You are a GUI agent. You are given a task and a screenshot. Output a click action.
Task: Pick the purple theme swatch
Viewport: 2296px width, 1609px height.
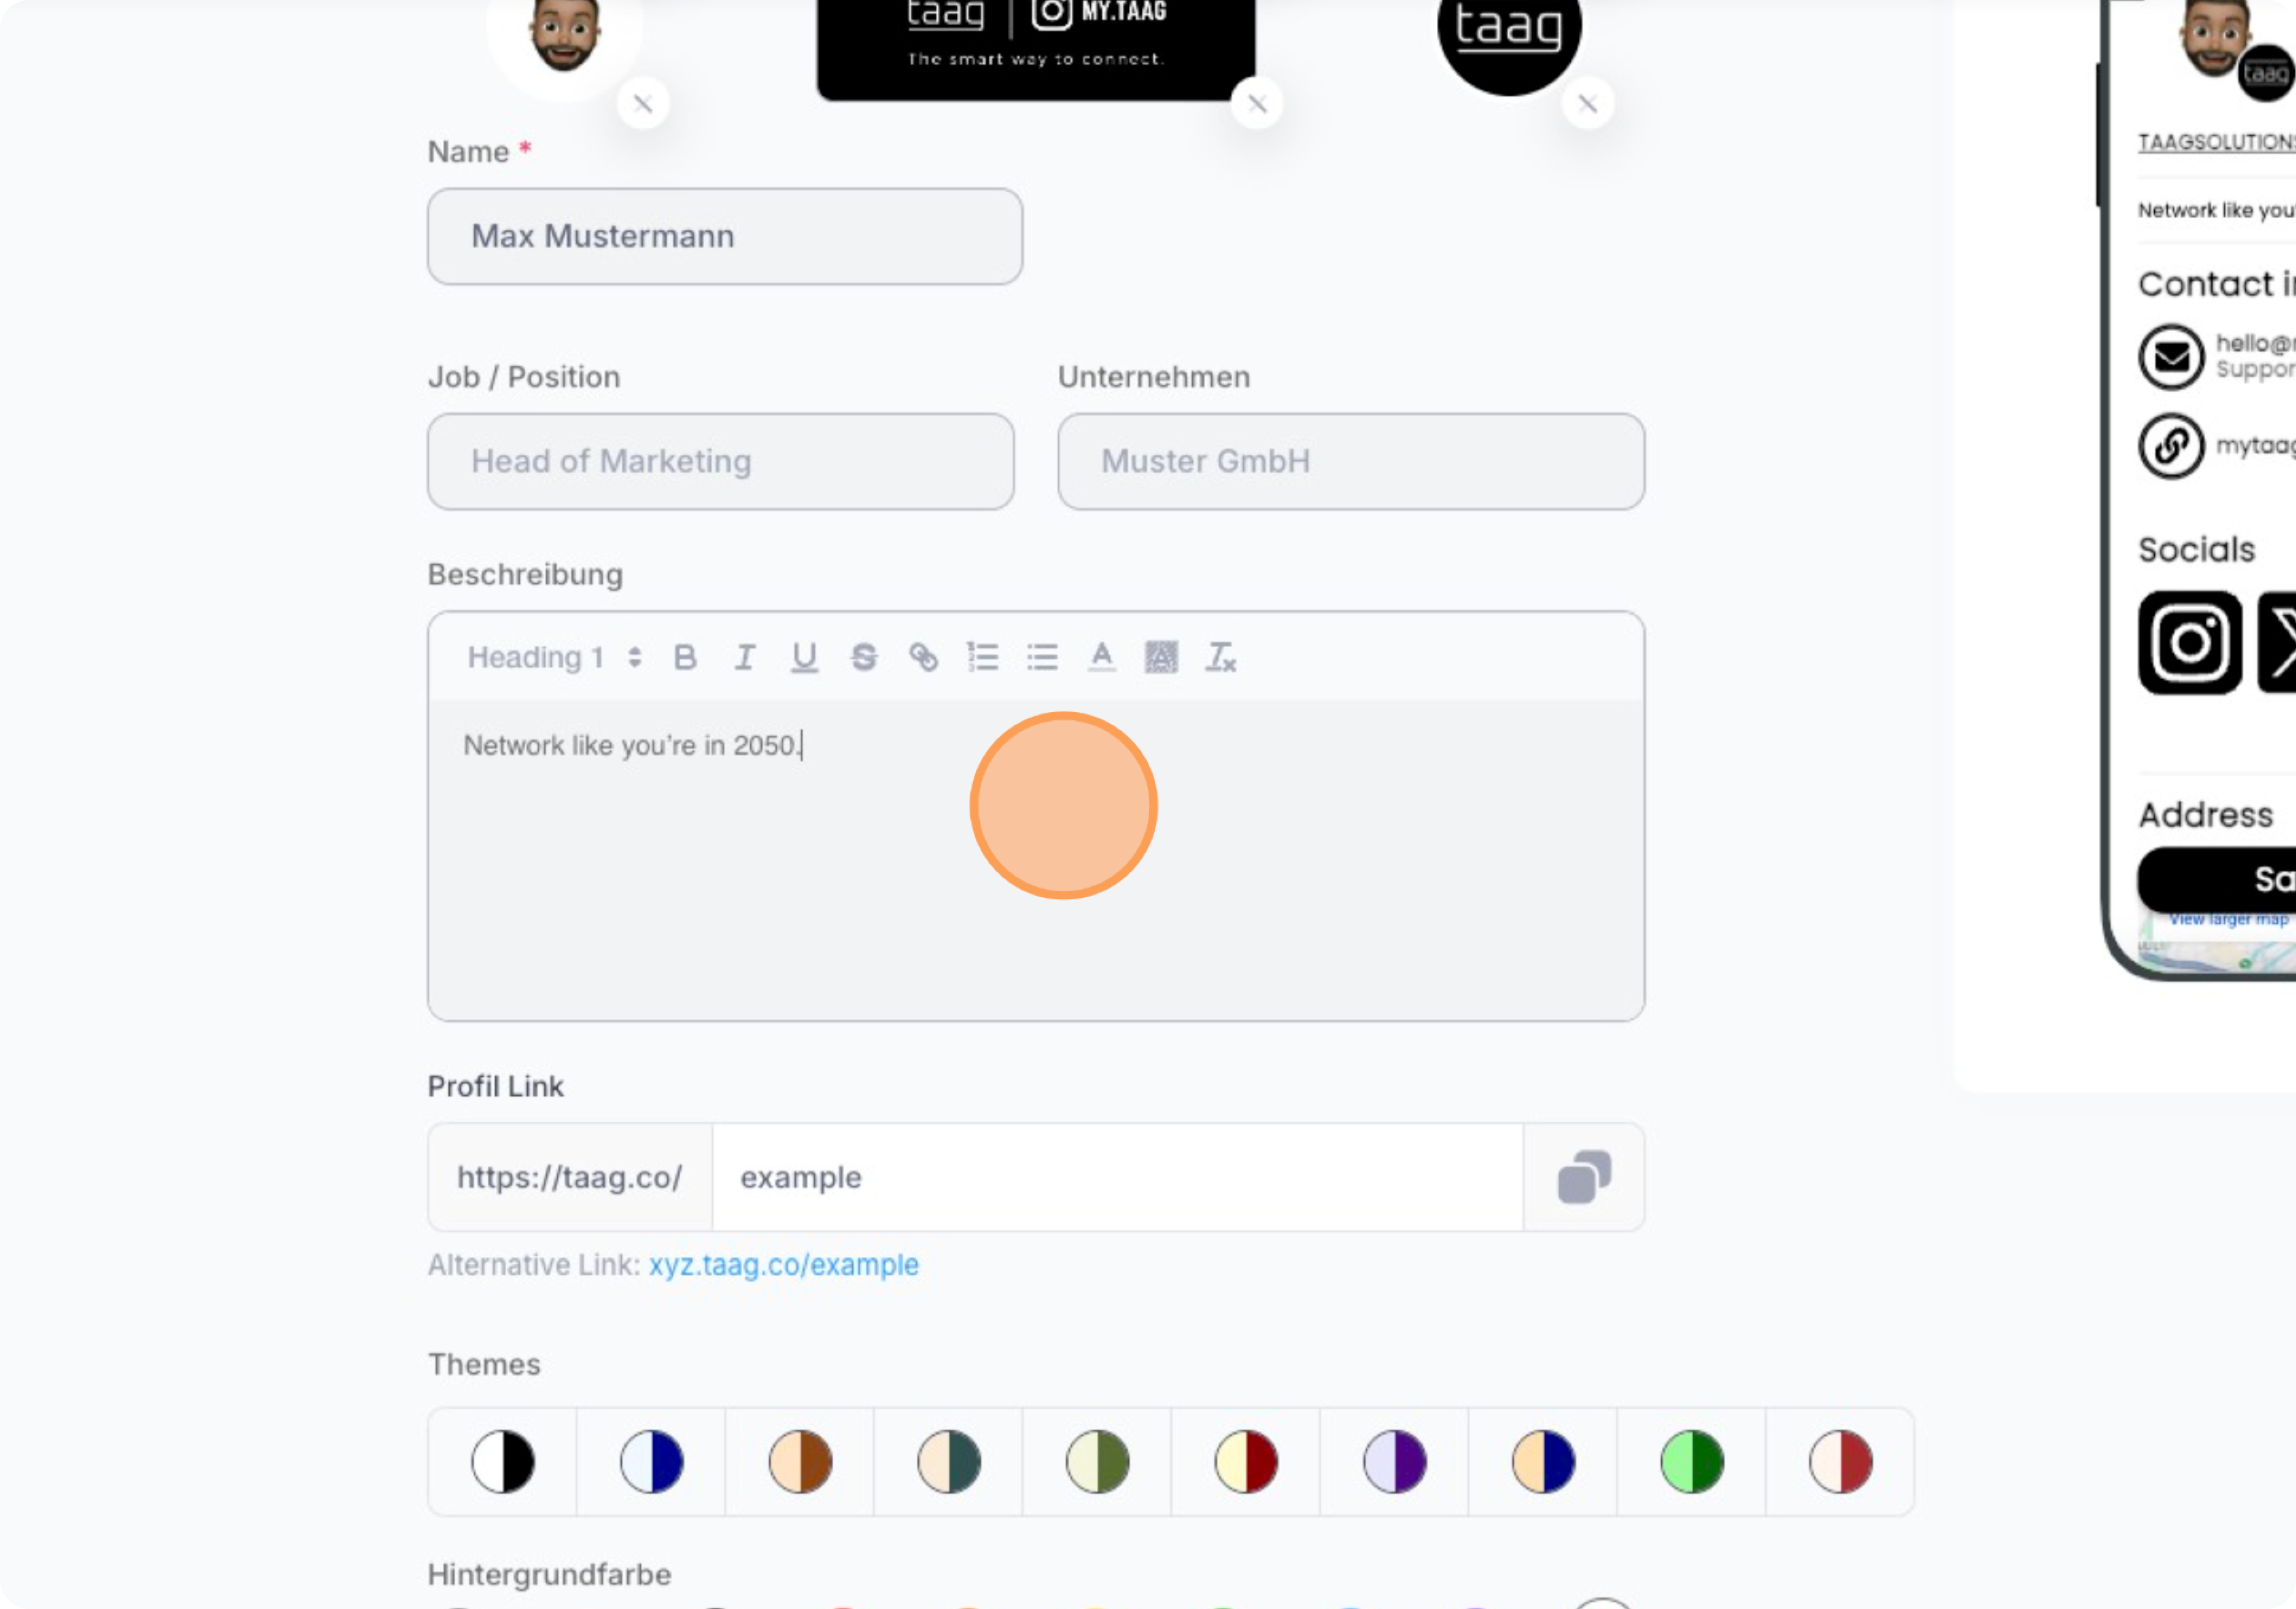click(x=1395, y=1461)
